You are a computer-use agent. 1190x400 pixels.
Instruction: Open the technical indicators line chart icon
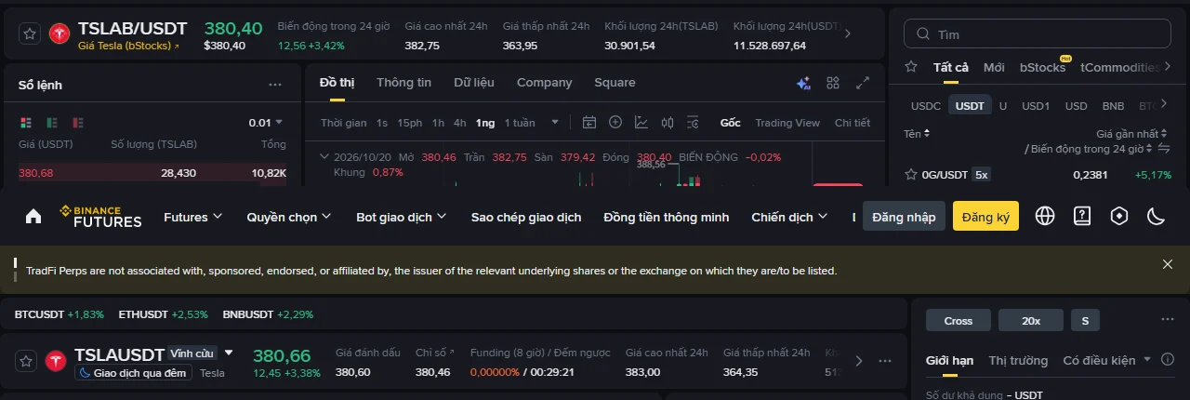[641, 123]
